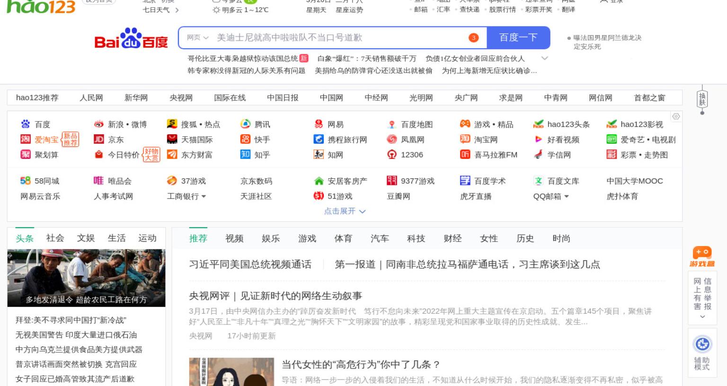Open the 中国大学MOOC link
Screen dimensions: 727x386
[635, 181]
